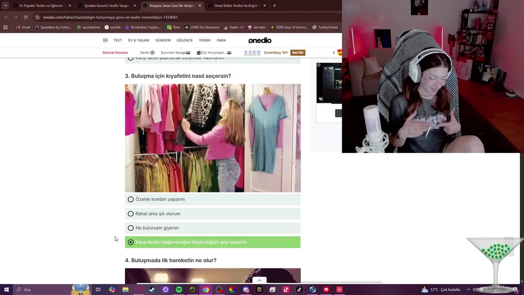Open the quickabdest bookmark
Screen dimensions: 524x295
[88, 27]
